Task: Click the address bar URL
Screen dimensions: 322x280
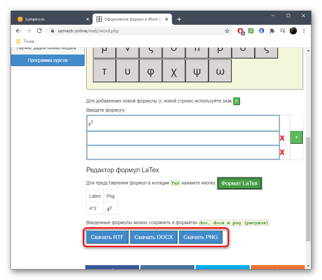Action: pyautogui.click(x=88, y=31)
